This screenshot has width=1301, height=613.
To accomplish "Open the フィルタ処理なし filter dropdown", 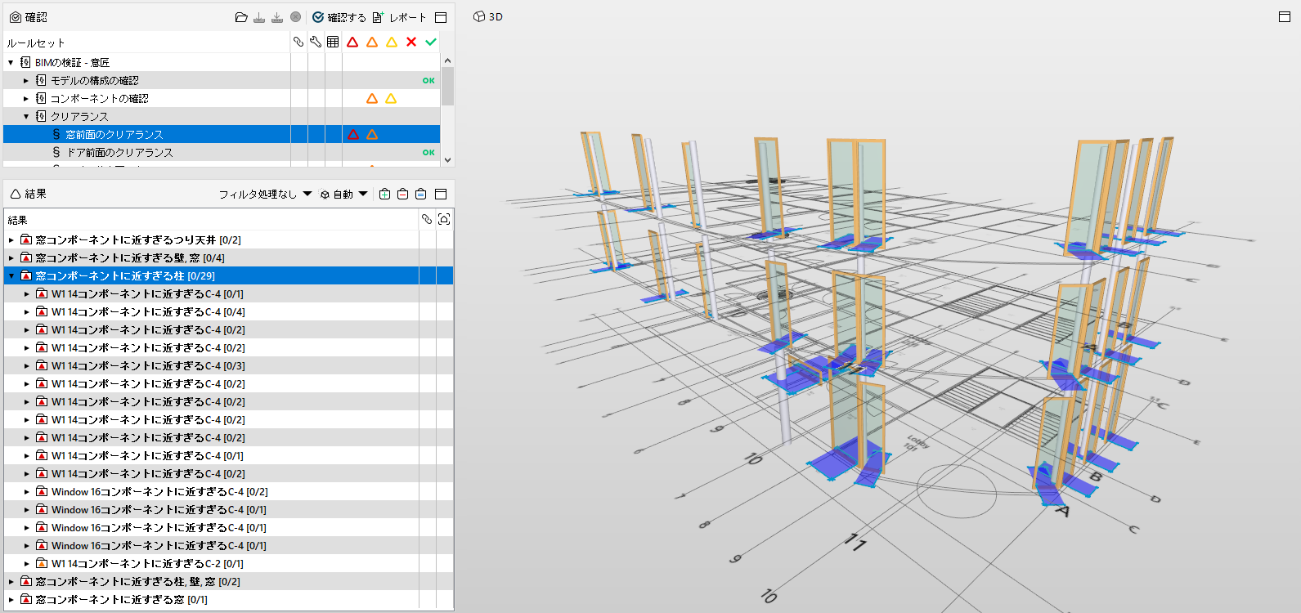I will click(265, 194).
